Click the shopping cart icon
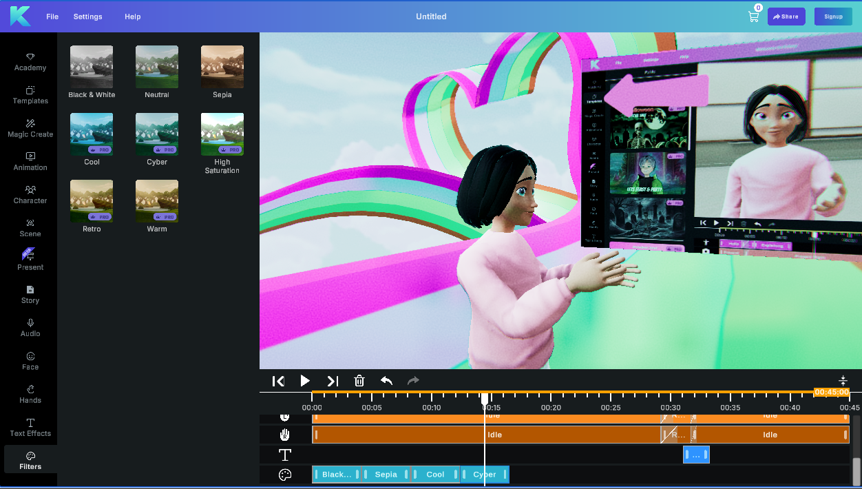This screenshot has height=489, width=862. (x=753, y=16)
